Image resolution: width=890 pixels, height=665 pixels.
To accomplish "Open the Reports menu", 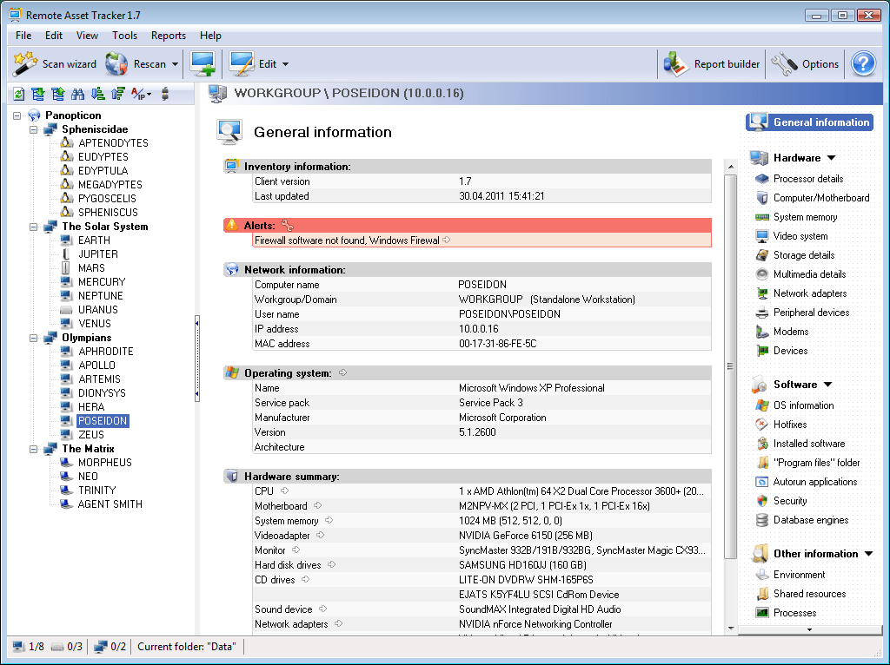I will point(168,35).
